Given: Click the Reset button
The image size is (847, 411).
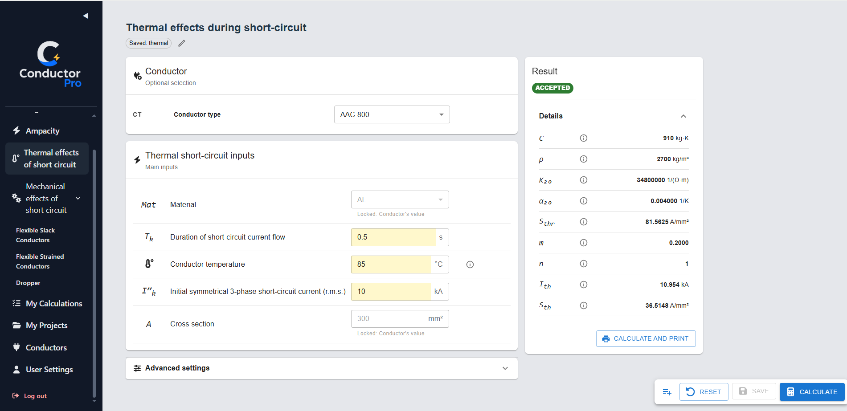Looking at the screenshot, I should click(x=704, y=392).
